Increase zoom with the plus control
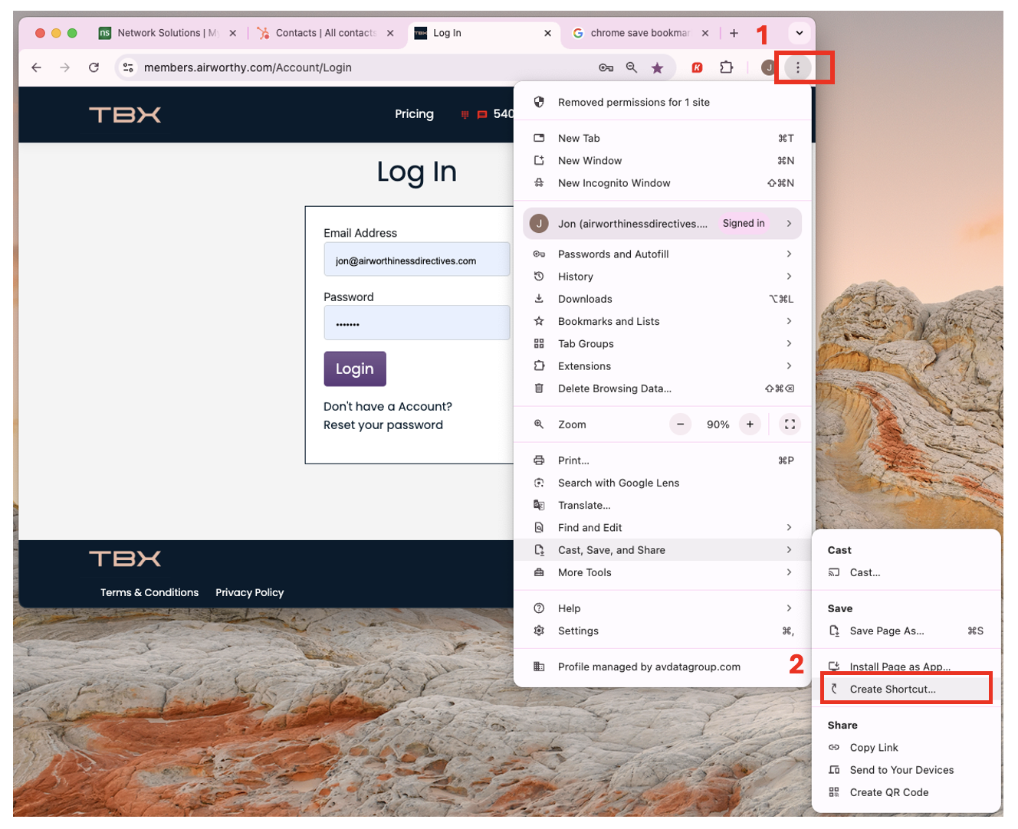 (749, 424)
